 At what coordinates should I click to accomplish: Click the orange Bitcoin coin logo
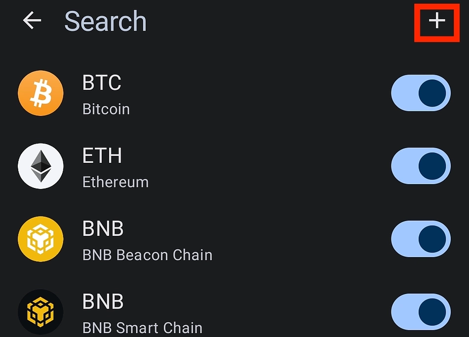40,93
